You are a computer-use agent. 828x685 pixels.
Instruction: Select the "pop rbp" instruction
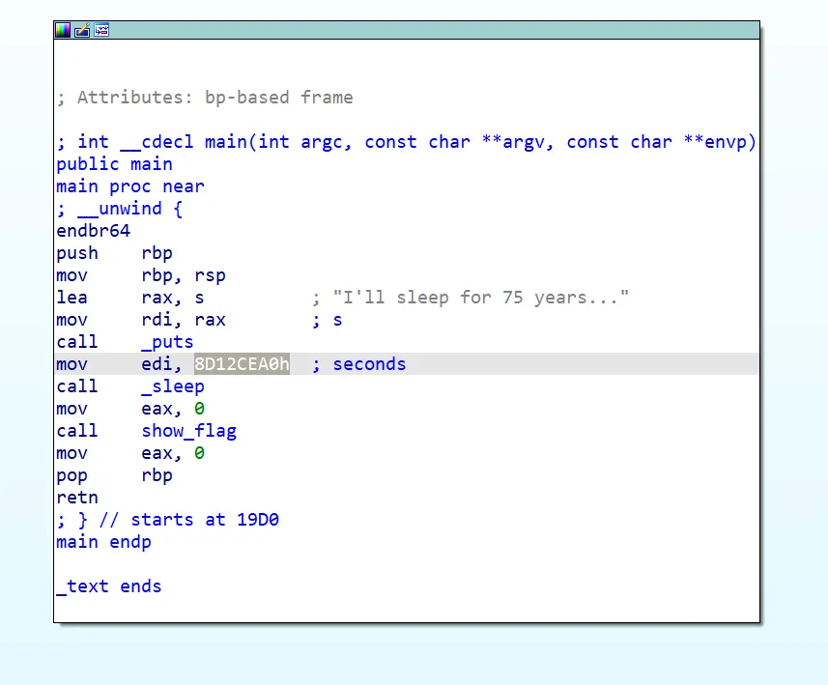tap(114, 475)
